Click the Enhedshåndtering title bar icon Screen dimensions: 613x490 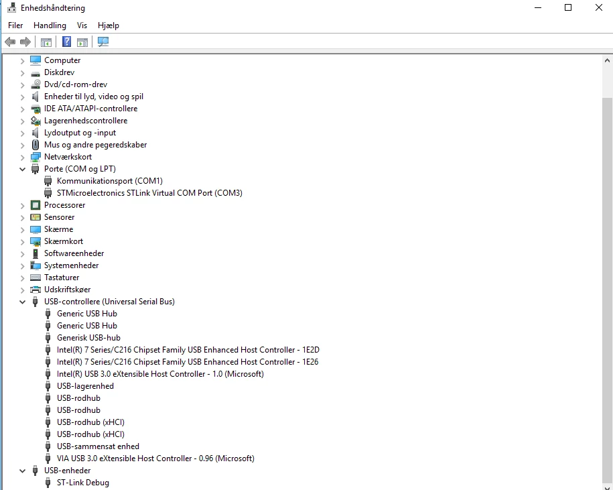tap(12, 7)
